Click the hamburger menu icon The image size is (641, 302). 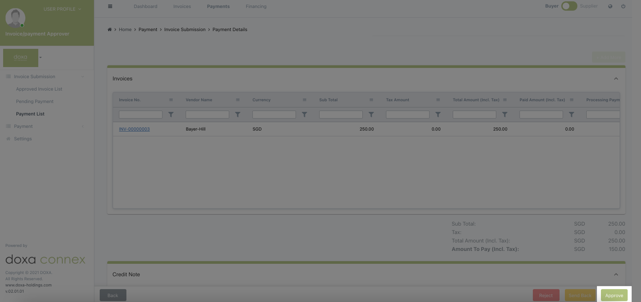click(x=110, y=6)
